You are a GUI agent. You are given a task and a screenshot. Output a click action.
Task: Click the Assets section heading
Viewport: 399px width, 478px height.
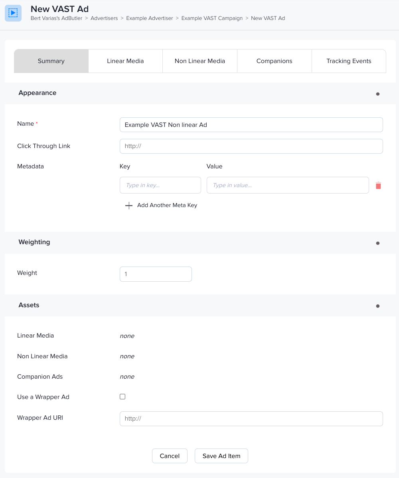click(x=29, y=305)
